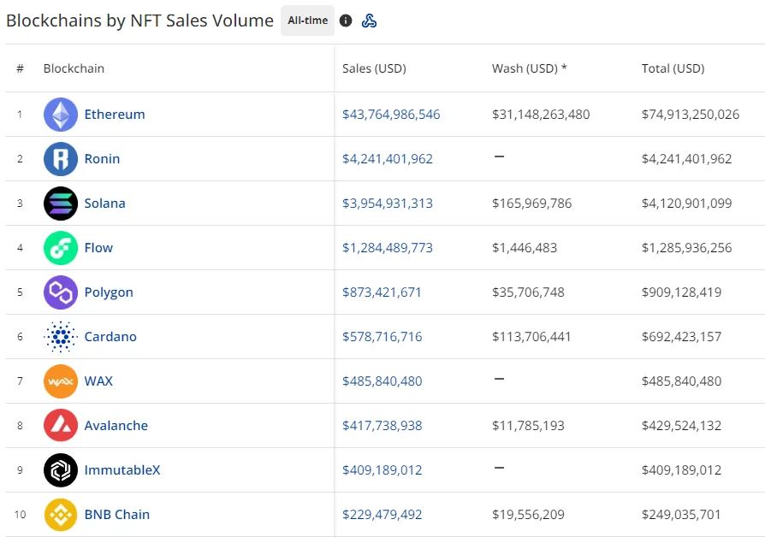Click the Avalanche logo icon
The width and height of the screenshot is (765, 537).
[x=61, y=425]
